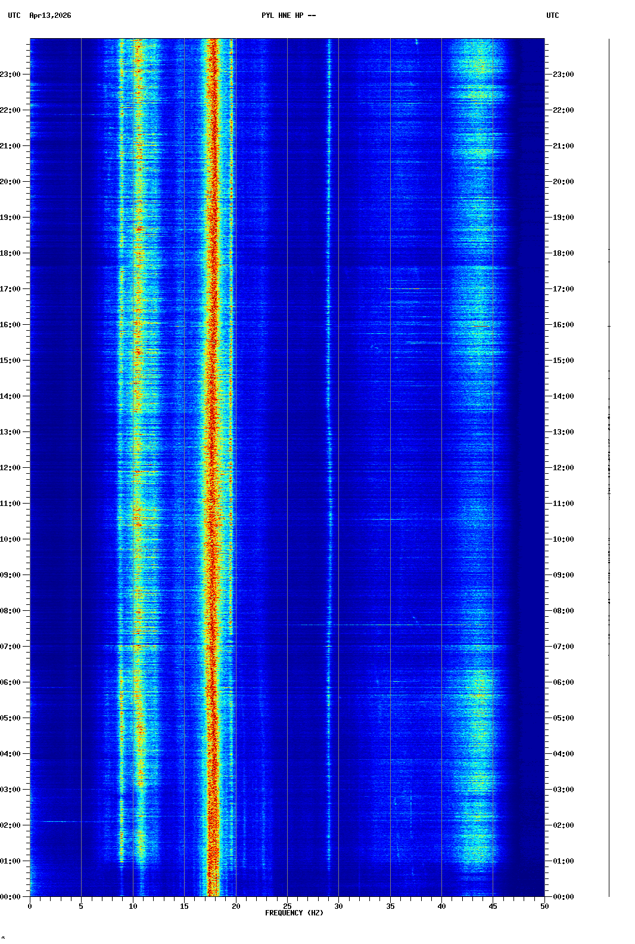The image size is (635, 944).
Task: Pick the 04:00 label on right time axis
Action: click(563, 754)
